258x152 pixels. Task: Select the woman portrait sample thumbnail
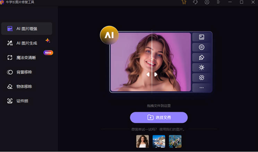143,141
